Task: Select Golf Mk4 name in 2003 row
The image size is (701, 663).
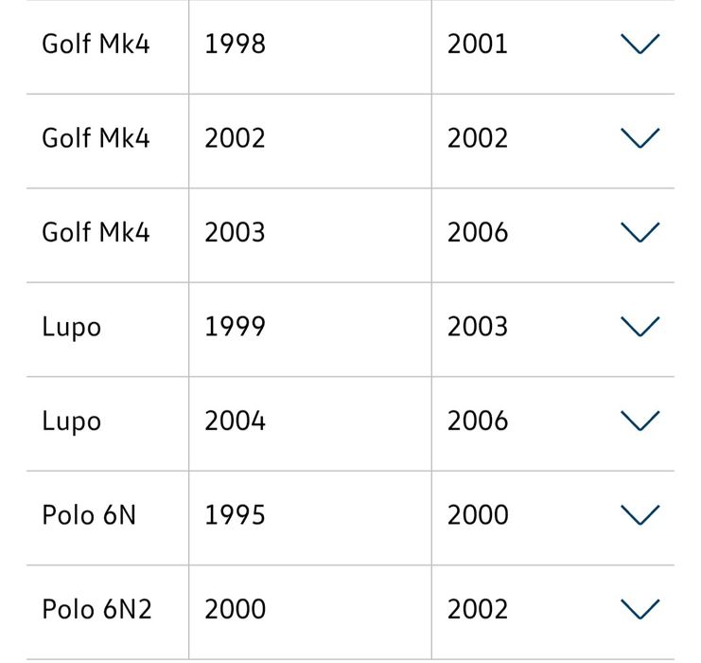Action: tap(96, 232)
